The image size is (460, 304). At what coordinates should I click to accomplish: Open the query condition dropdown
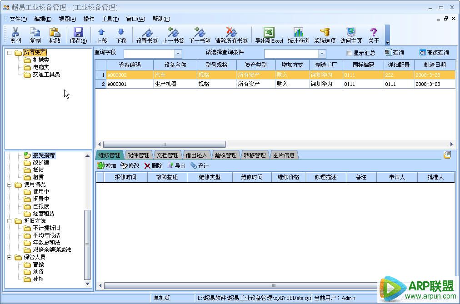pos(321,53)
